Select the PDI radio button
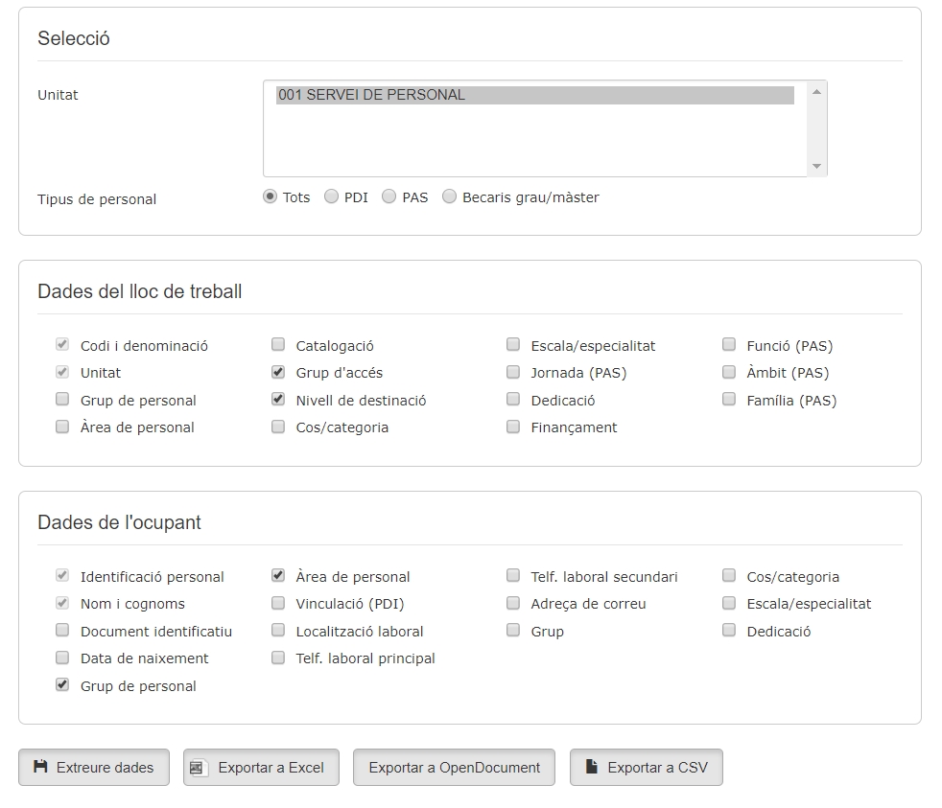The width and height of the screenshot is (942, 808). click(x=331, y=196)
